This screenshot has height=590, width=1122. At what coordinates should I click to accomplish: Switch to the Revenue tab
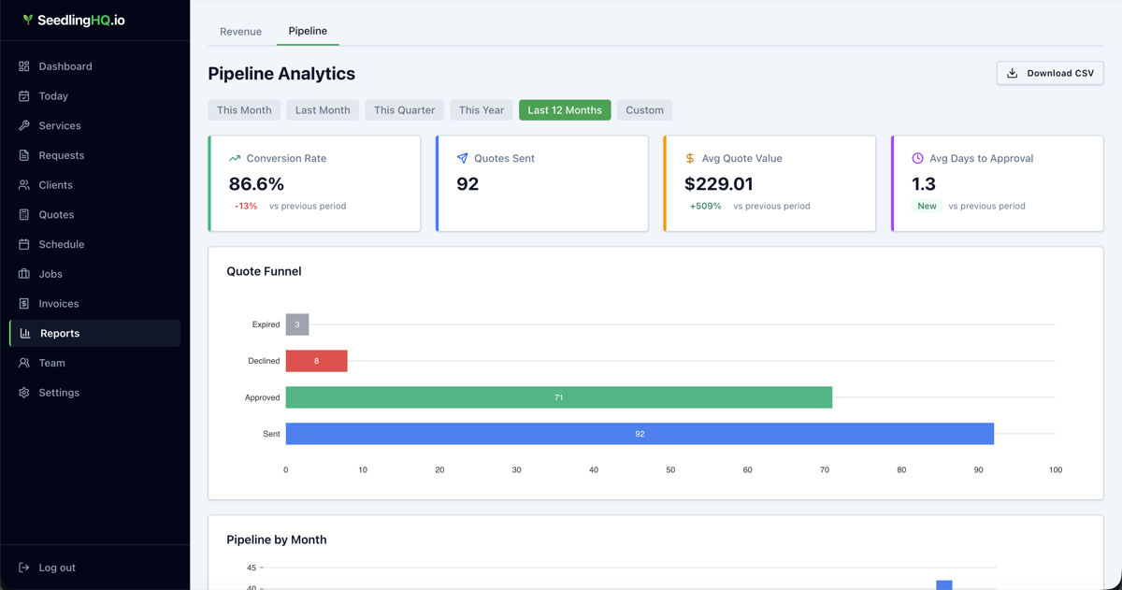coord(240,31)
